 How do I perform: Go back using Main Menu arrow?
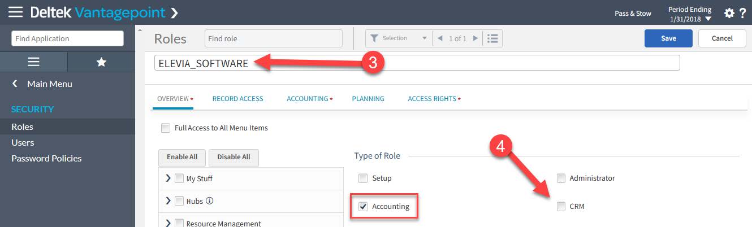[15, 84]
